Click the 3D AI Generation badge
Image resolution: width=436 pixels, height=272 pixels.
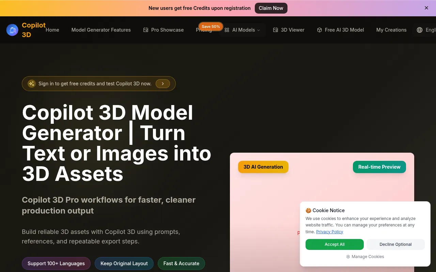point(263,167)
